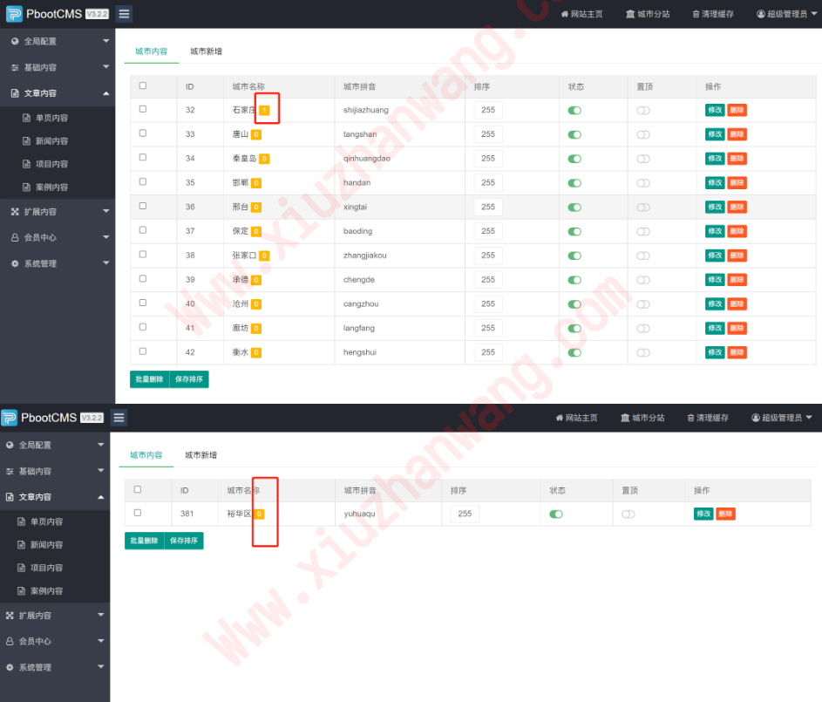Click the hamburger menu icon in the upper header
The width and height of the screenshot is (822, 702).
(x=124, y=14)
